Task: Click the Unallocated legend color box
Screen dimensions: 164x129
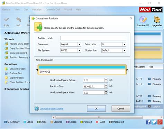Action: point(110,122)
